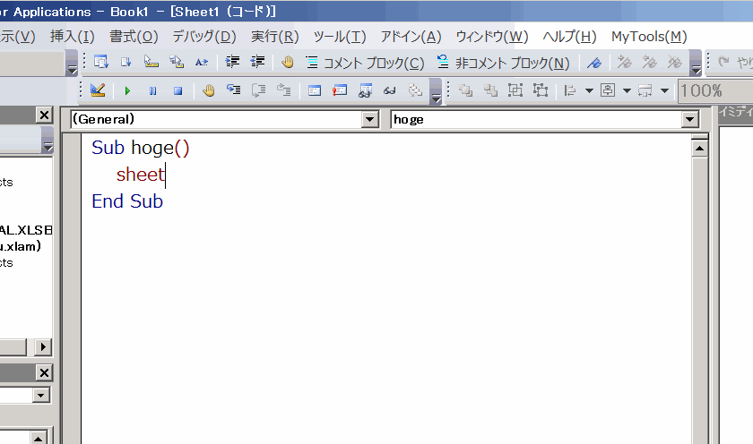
Task: Click the Step Over icon
Action: pyautogui.click(x=258, y=90)
